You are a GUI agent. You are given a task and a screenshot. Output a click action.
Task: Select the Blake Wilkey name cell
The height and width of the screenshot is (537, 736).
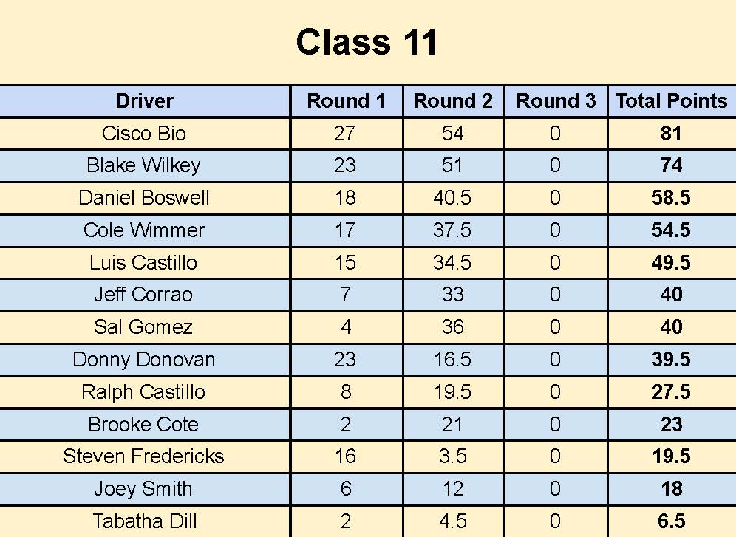(x=144, y=165)
